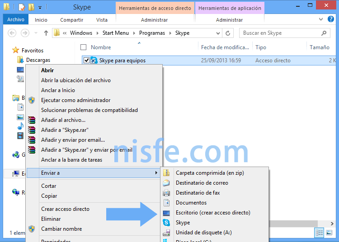Viewport: 339px width, 242px height.
Task: Click the New folder icon in title bar
Action: (31, 7)
